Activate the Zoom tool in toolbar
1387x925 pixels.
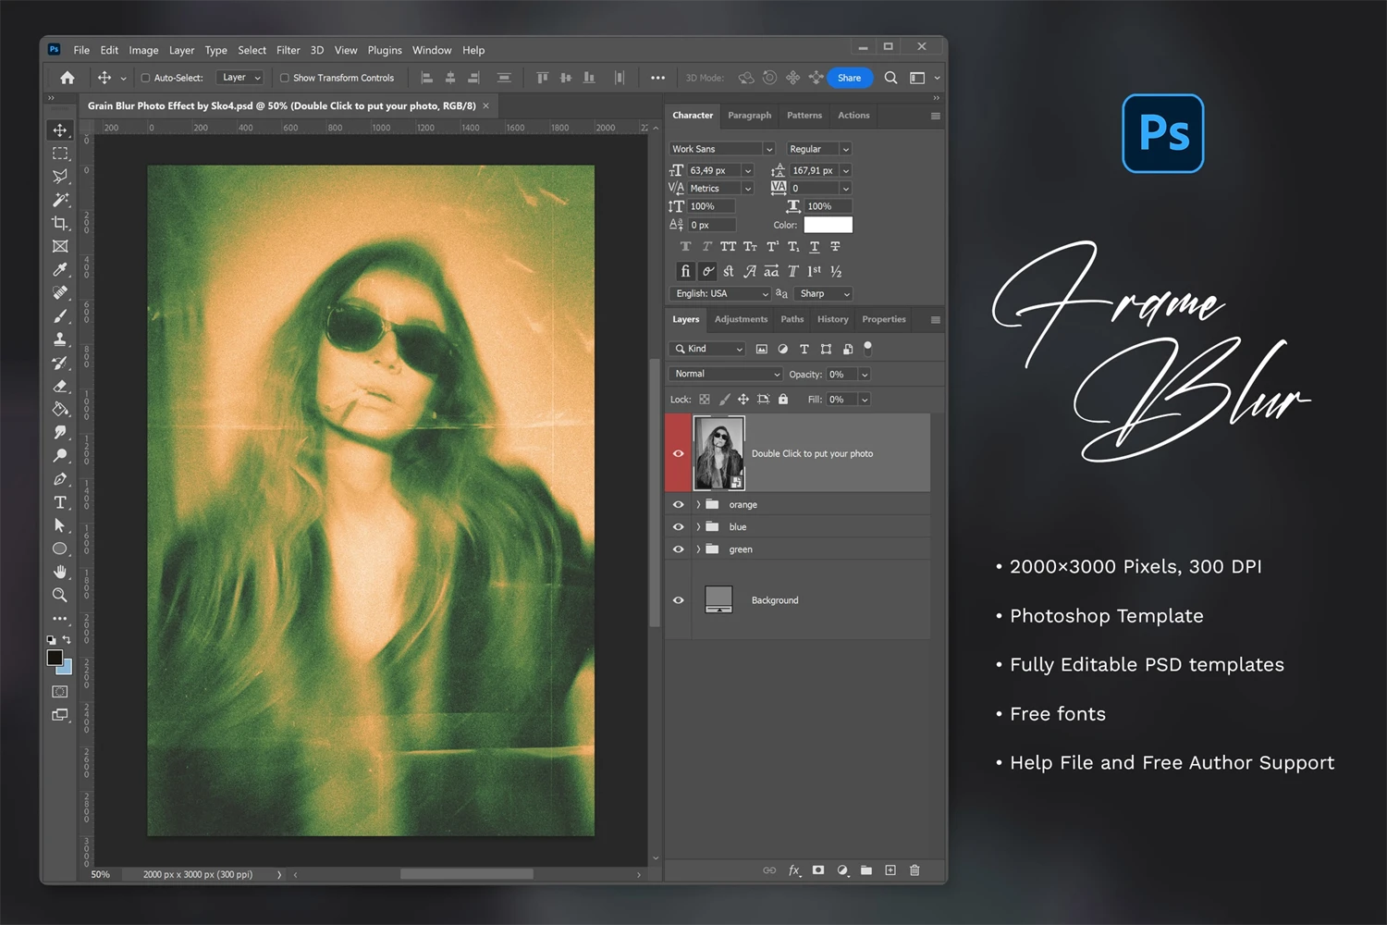coord(60,595)
